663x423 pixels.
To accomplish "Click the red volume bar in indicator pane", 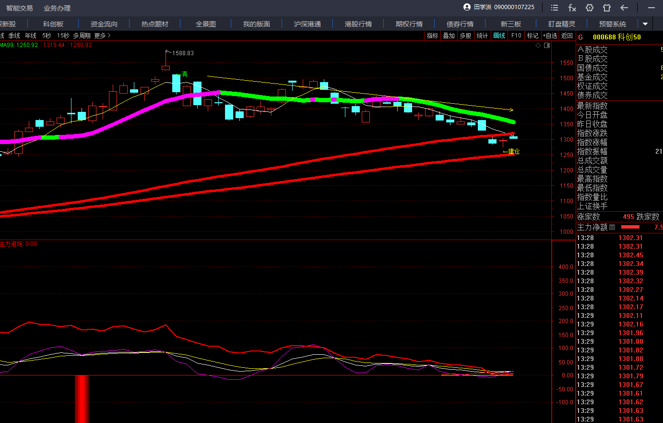I will 82,399.
